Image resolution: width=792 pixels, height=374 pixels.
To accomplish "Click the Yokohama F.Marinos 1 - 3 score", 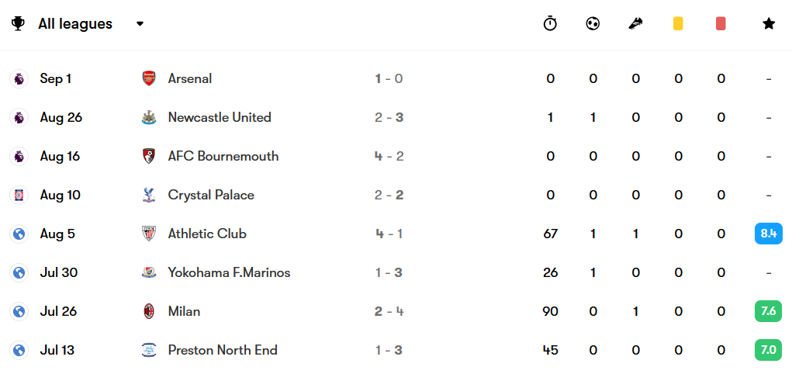I will point(389,273).
